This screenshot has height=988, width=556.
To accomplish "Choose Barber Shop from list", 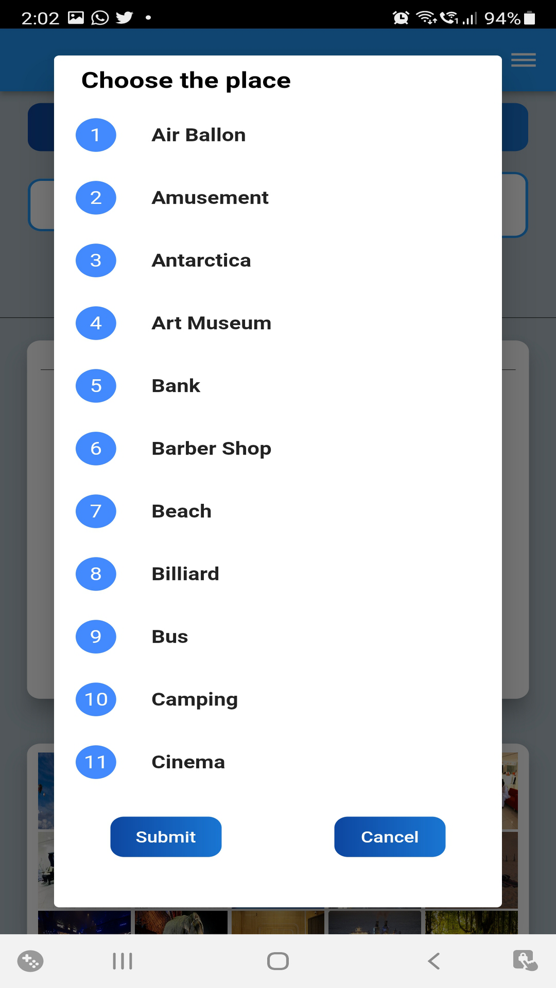I will pos(211,448).
